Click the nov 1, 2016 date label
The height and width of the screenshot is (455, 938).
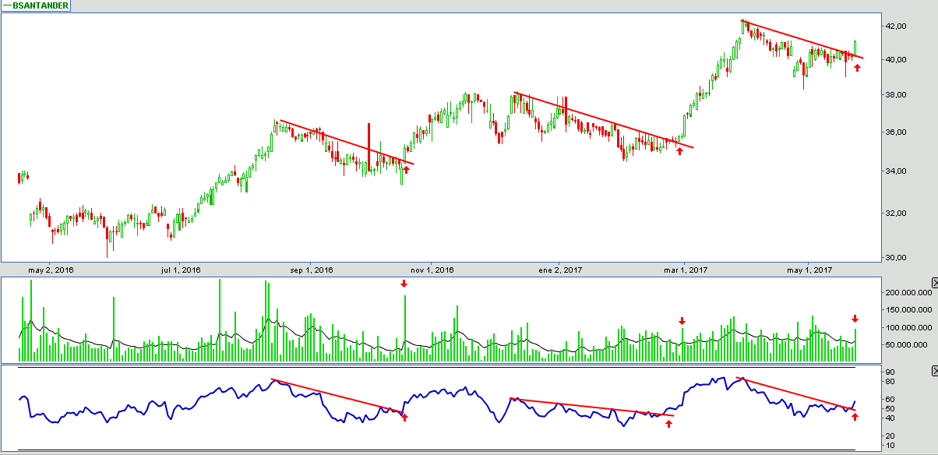click(432, 270)
